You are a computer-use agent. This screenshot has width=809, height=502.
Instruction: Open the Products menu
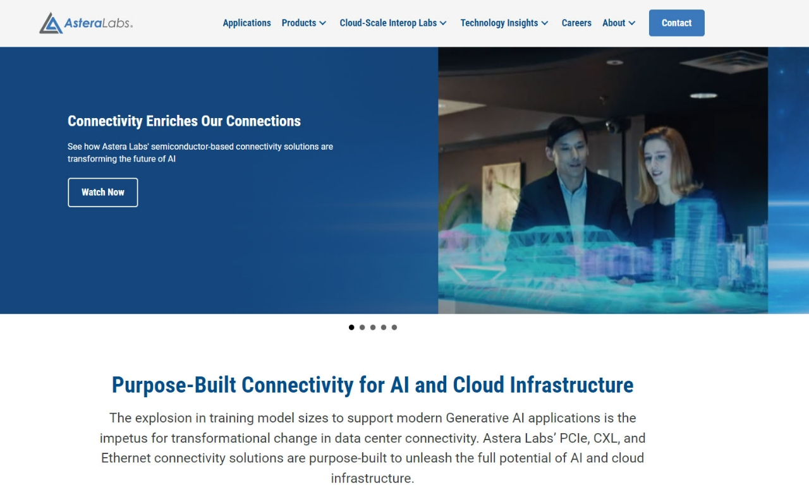(298, 23)
